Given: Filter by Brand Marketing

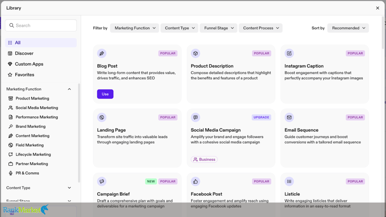Looking at the screenshot, I should [x=30, y=126].
